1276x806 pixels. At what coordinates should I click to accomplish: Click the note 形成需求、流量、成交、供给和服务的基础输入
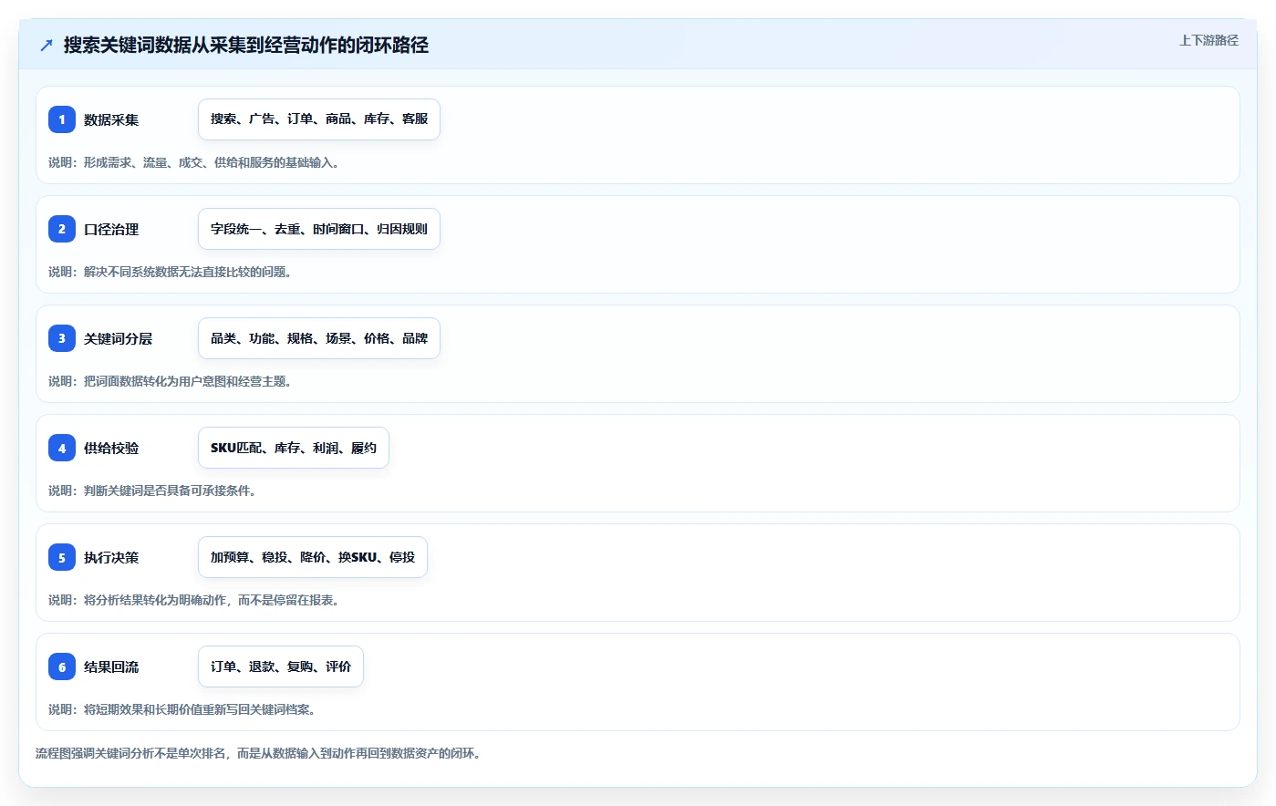194,162
